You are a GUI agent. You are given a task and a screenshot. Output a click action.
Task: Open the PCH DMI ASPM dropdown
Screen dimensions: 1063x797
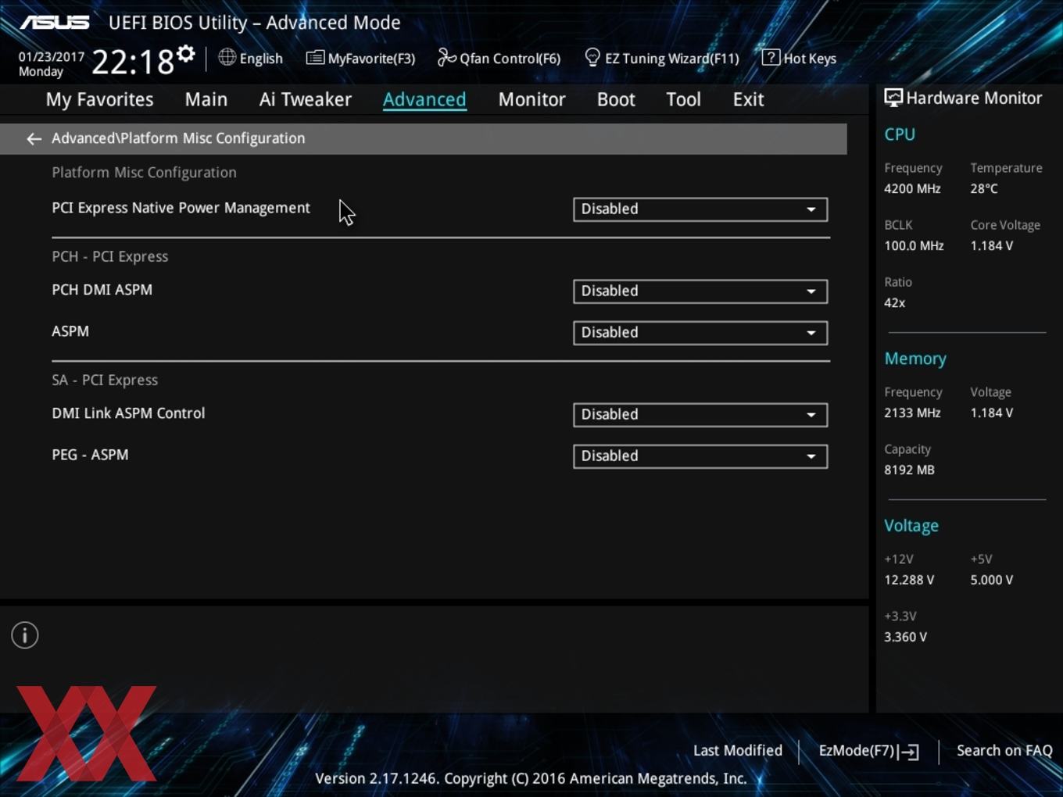coord(700,291)
